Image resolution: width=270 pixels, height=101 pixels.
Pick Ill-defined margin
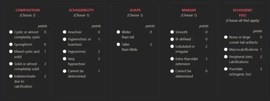tap(172, 39)
